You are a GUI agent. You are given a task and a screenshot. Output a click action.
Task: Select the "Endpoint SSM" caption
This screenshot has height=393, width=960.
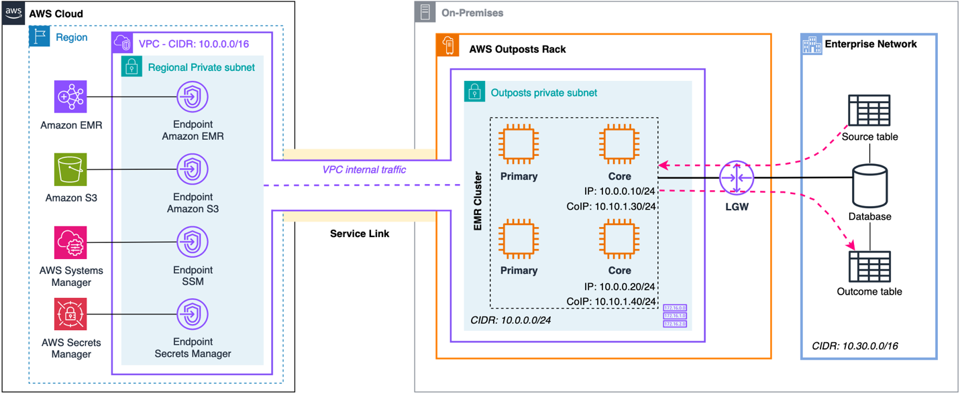pyautogui.click(x=193, y=276)
